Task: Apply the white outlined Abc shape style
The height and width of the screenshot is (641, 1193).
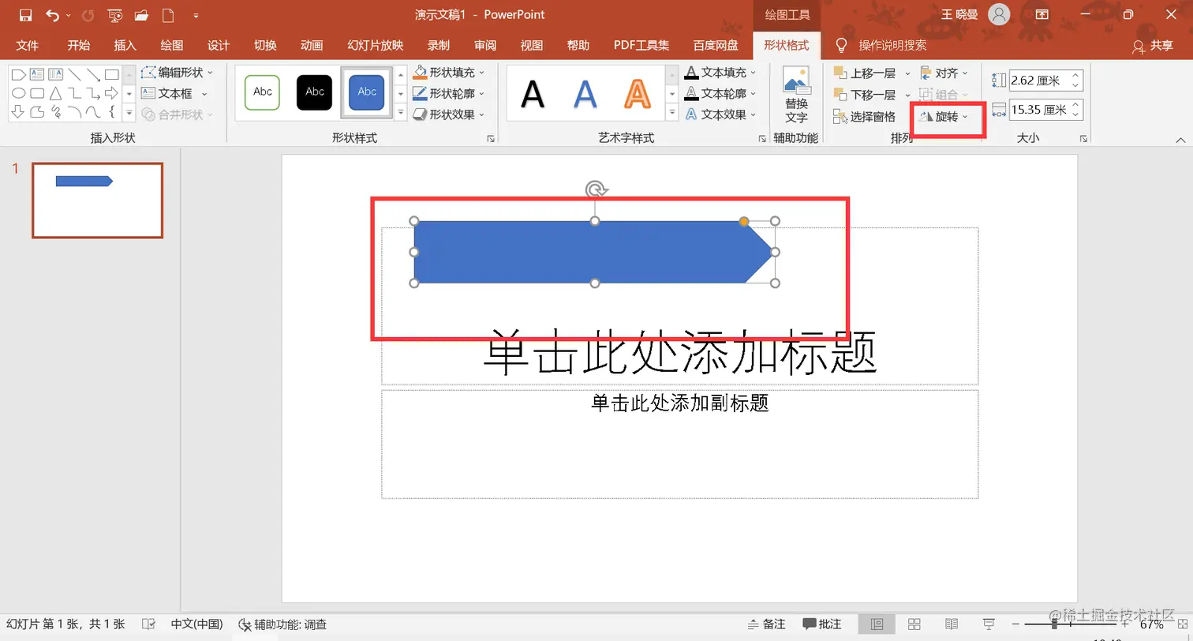Action: (263, 92)
